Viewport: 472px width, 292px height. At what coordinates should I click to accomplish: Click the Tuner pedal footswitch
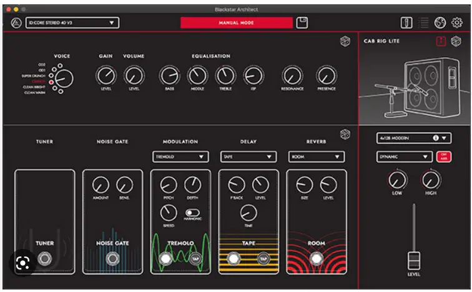pos(45,258)
